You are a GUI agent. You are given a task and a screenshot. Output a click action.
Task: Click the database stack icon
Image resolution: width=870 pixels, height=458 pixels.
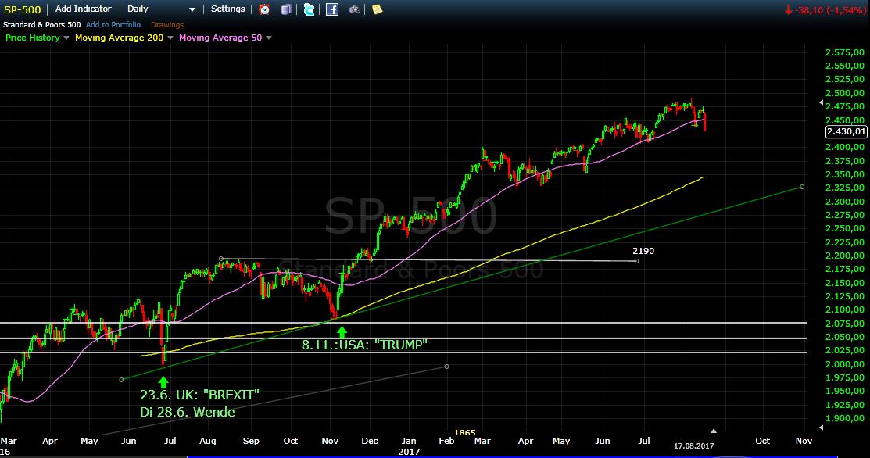[287, 9]
